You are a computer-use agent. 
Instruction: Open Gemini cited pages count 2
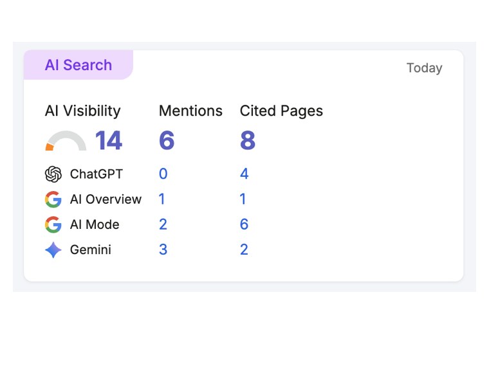click(x=244, y=250)
